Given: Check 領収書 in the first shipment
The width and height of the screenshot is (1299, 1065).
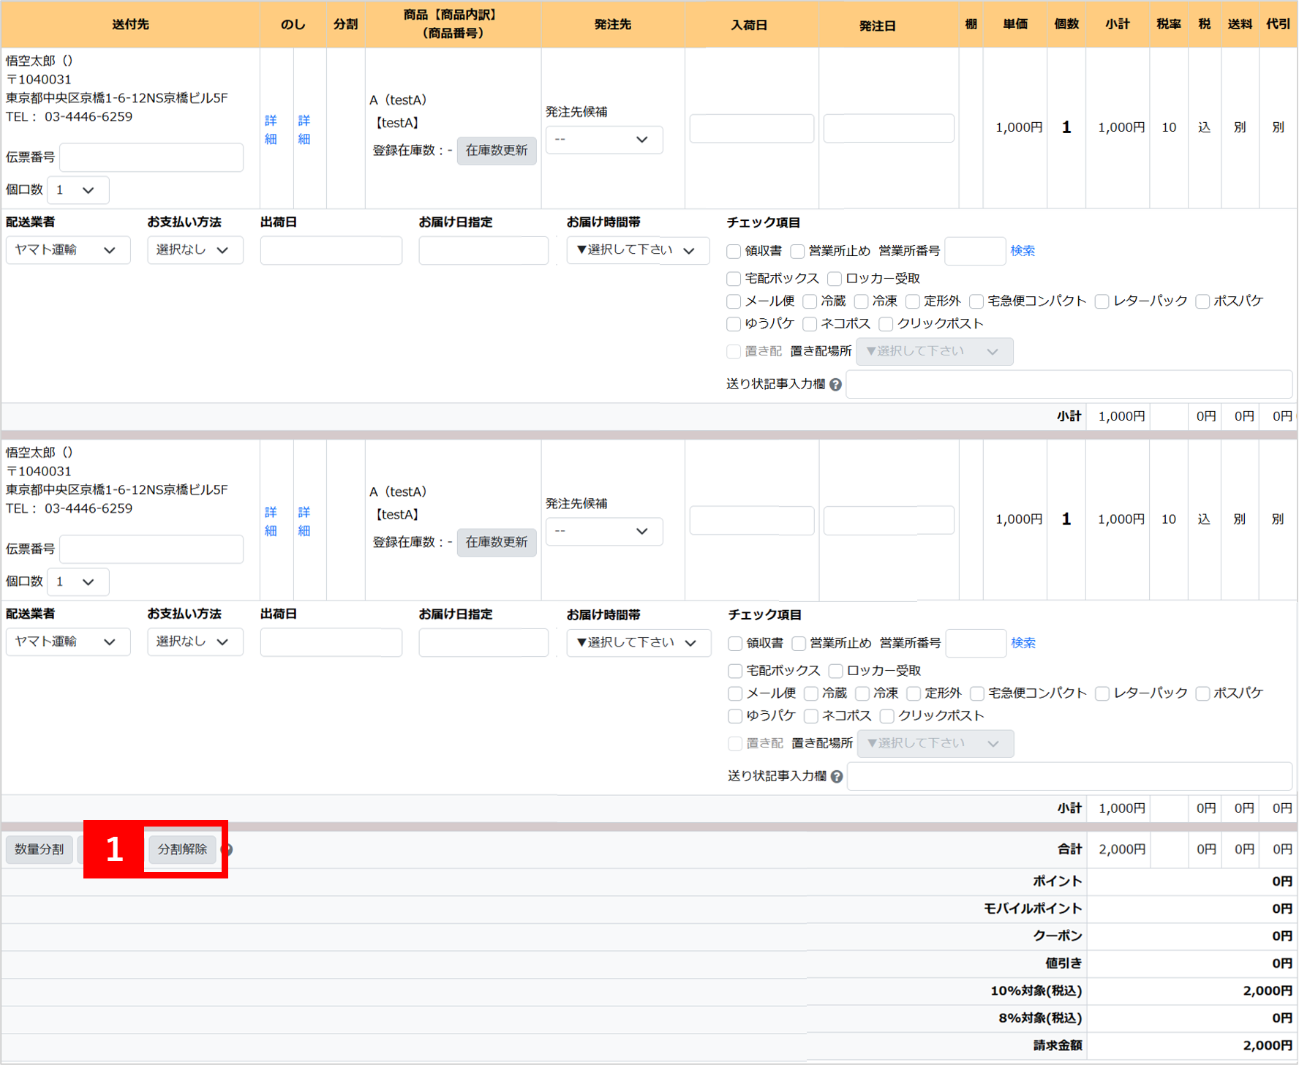Looking at the screenshot, I should click(x=734, y=252).
